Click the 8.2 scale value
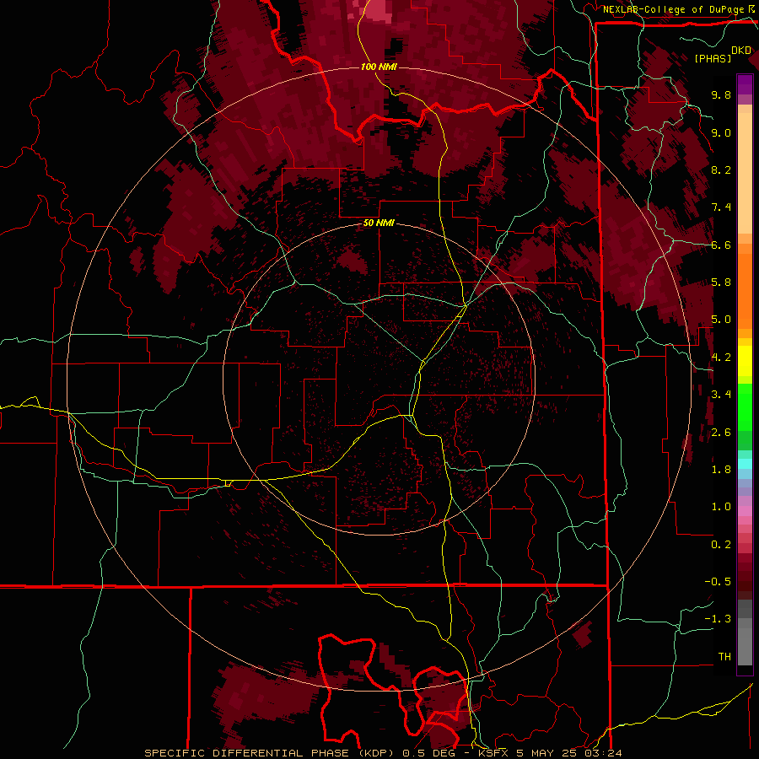Viewport: 759px width, 759px height. tap(721, 170)
